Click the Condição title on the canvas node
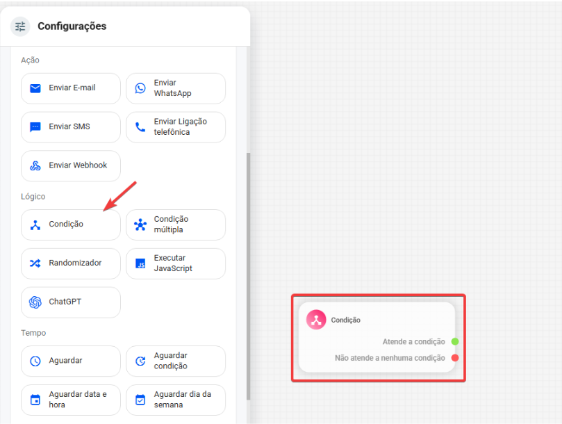 (x=345, y=320)
